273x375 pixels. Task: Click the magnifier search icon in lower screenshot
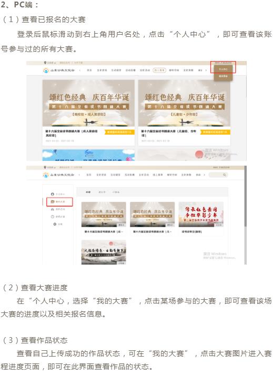click(224, 175)
